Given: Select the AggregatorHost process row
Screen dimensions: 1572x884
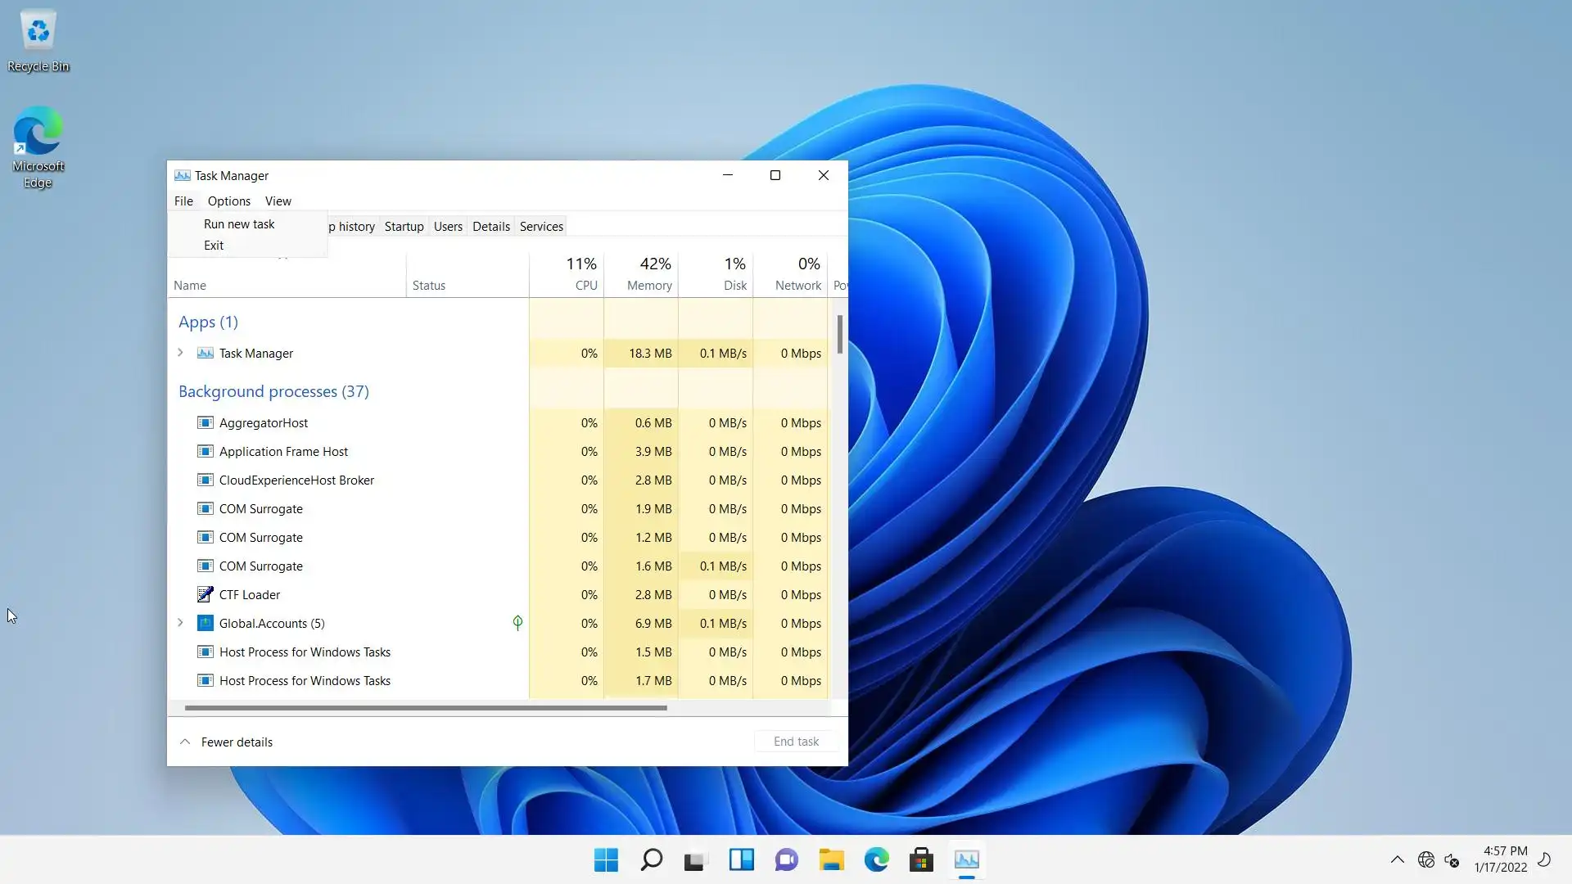Looking at the screenshot, I should [x=264, y=423].
